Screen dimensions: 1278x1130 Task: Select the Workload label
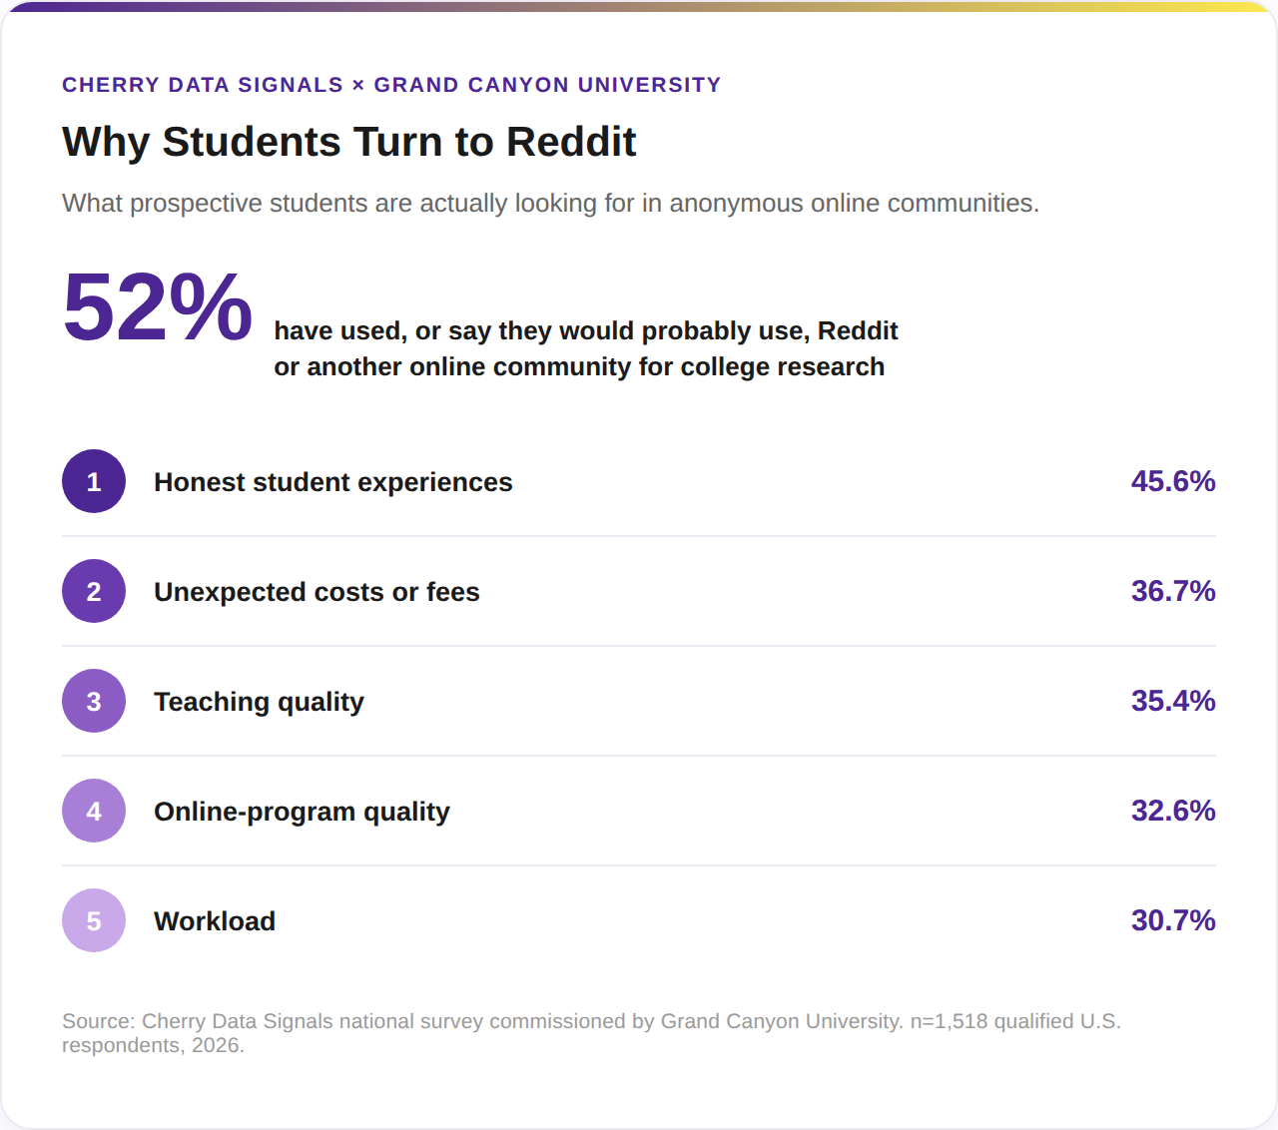pyautogui.click(x=215, y=921)
